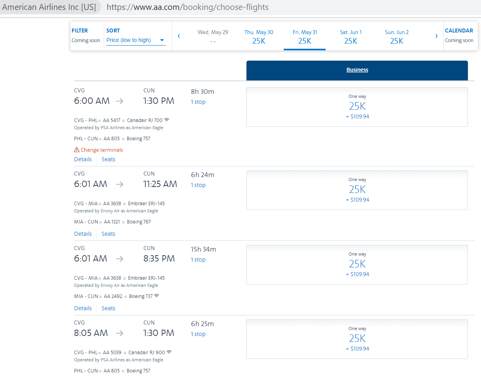View Seats for the 11:25 AM arrival flight
The height and width of the screenshot is (376, 481).
click(108, 234)
